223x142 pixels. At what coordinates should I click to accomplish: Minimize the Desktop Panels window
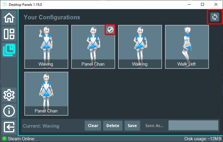click(x=189, y=5)
